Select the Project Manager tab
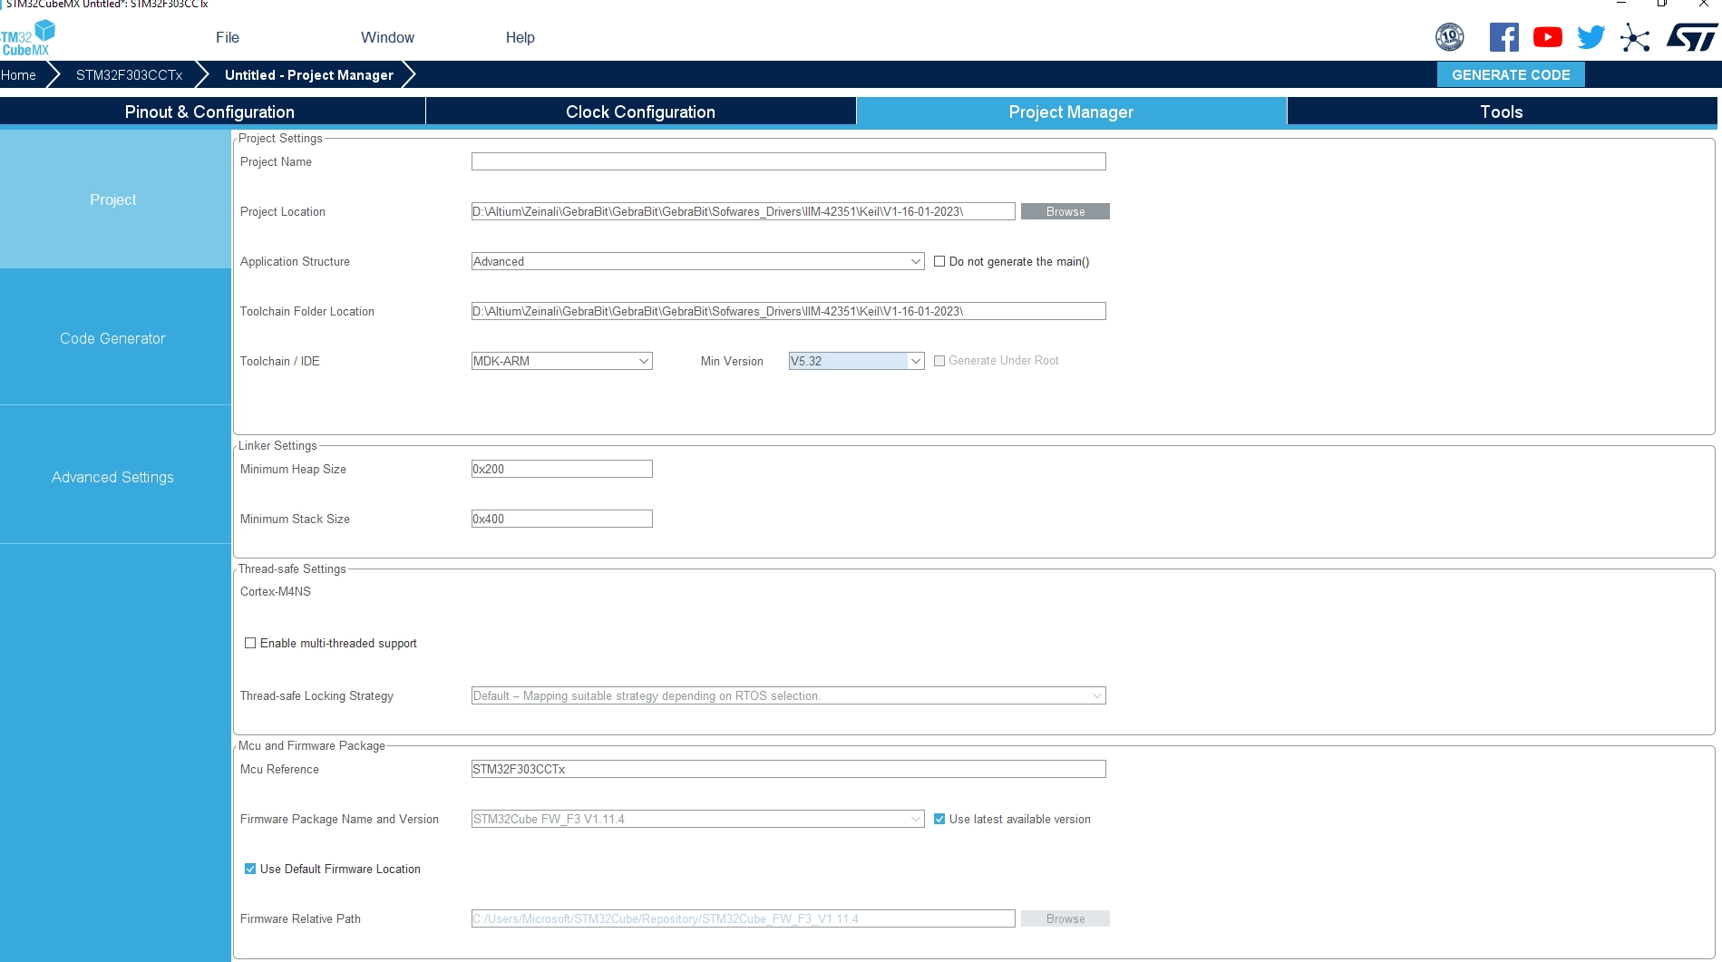This screenshot has width=1722, height=962. (x=1071, y=112)
